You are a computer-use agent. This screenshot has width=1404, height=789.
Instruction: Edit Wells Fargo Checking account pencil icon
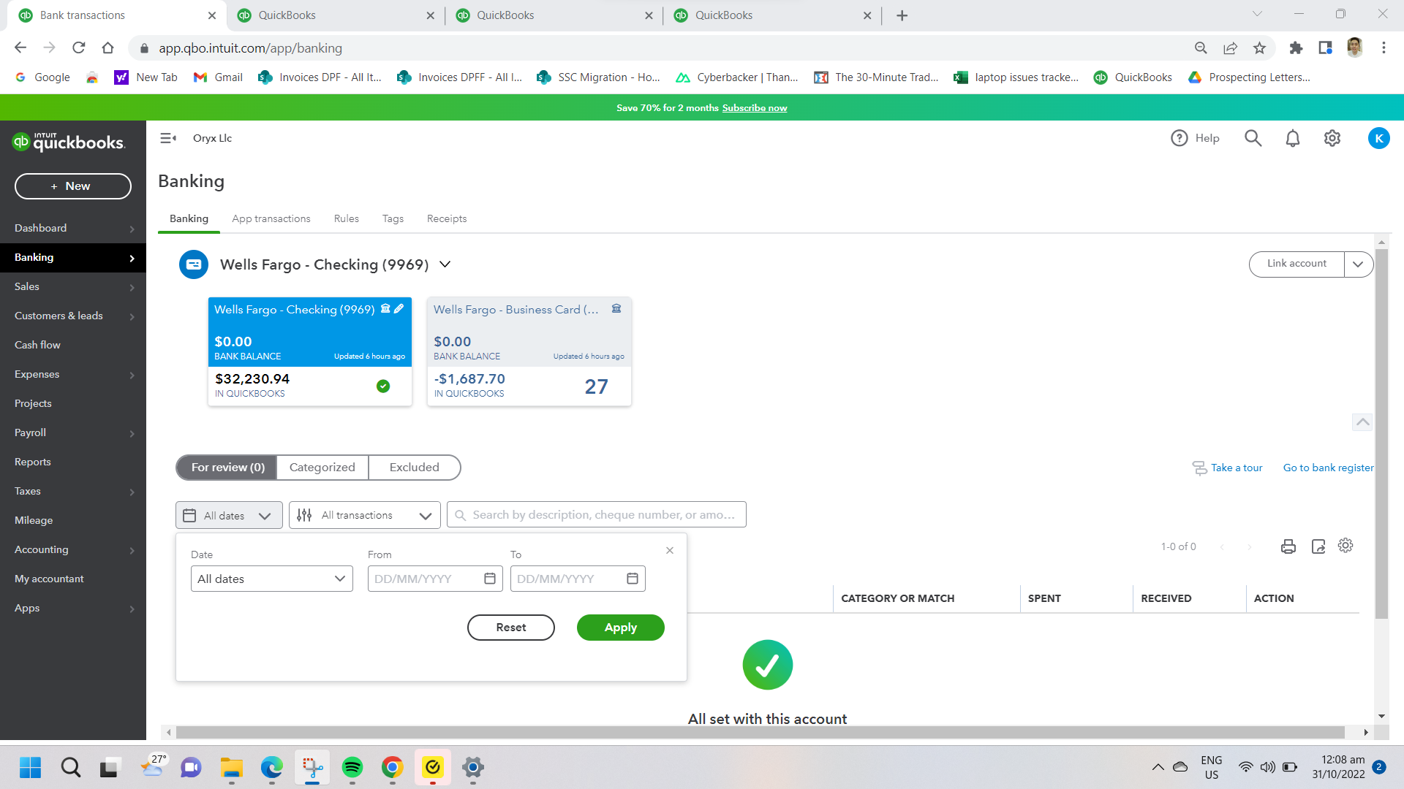(399, 309)
